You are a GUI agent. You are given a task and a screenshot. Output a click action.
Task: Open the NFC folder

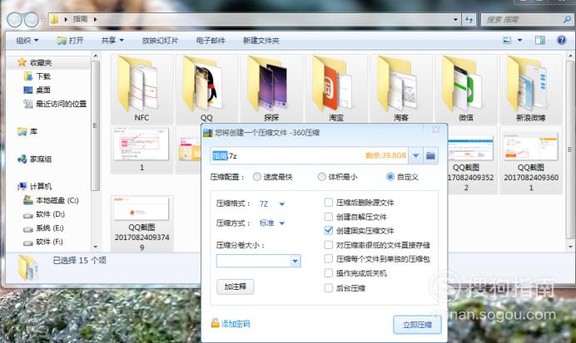(x=142, y=89)
